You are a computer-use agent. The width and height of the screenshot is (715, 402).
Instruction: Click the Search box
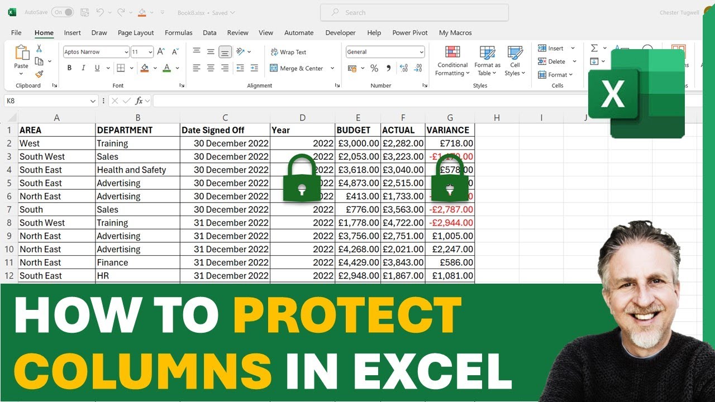click(414, 12)
